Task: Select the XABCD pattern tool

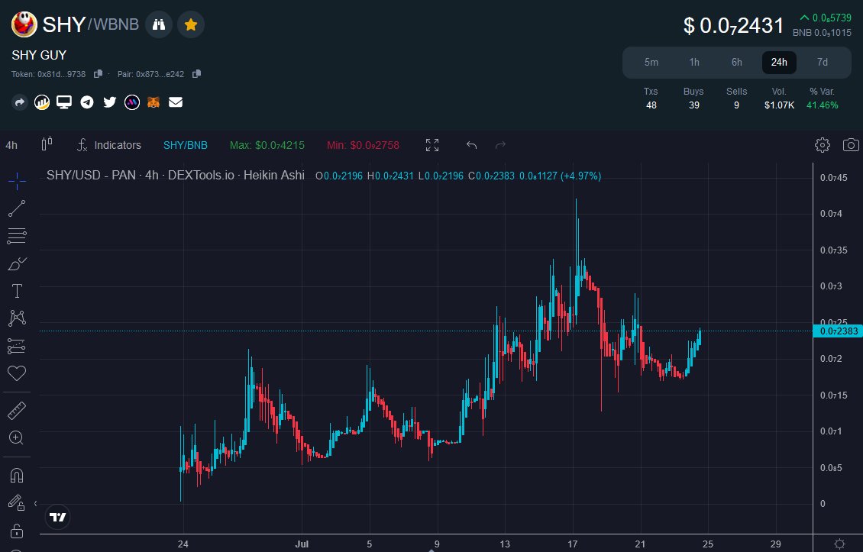Action: [x=17, y=318]
